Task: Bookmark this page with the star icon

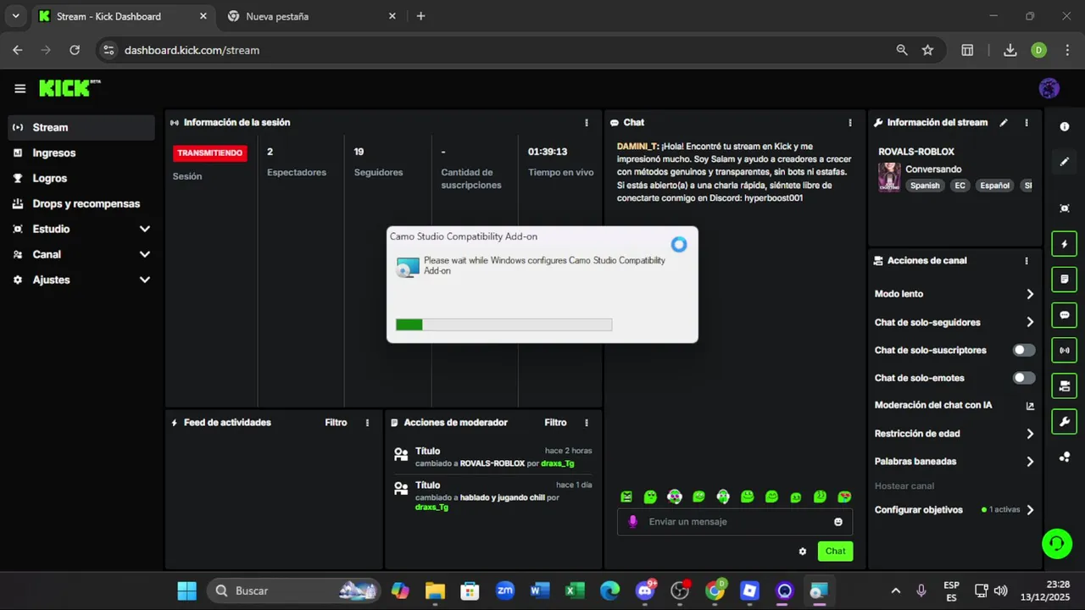Action: point(927,50)
